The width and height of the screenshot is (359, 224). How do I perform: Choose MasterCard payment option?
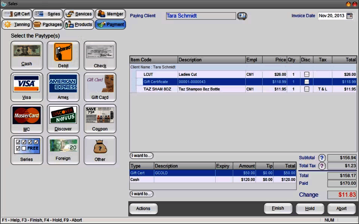pos(27,119)
